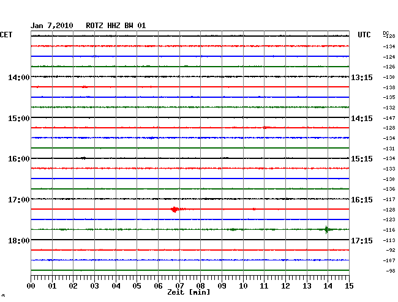The height and width of the screenshot is (302, 398).
Task: Click the '17:15' UTC time label
Action: point(362,240)
